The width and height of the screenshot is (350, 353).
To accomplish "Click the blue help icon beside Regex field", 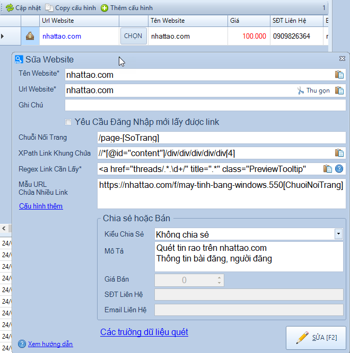I will pyautogui.click(x=339, y=169).
